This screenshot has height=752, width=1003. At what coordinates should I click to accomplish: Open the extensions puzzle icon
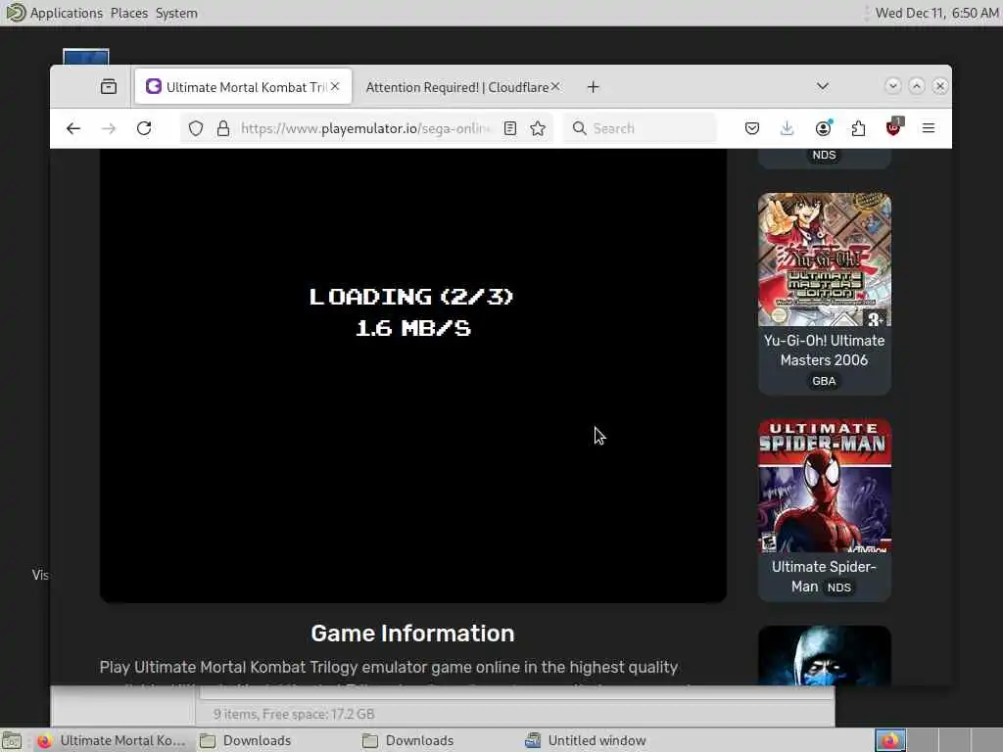click(x=858, y=128)
